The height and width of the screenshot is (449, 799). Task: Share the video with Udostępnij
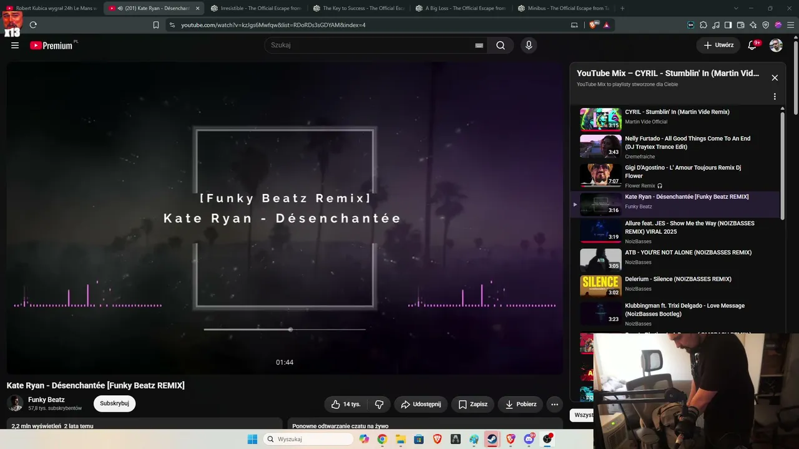(x=421, y=404)
